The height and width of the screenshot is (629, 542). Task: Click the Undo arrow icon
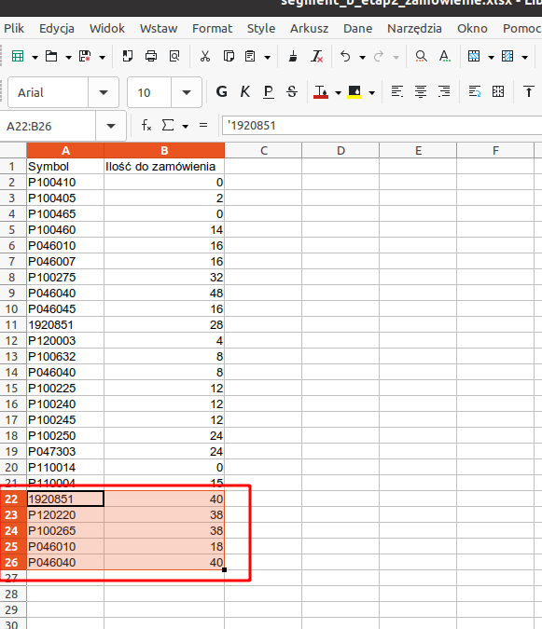point(345,56)
